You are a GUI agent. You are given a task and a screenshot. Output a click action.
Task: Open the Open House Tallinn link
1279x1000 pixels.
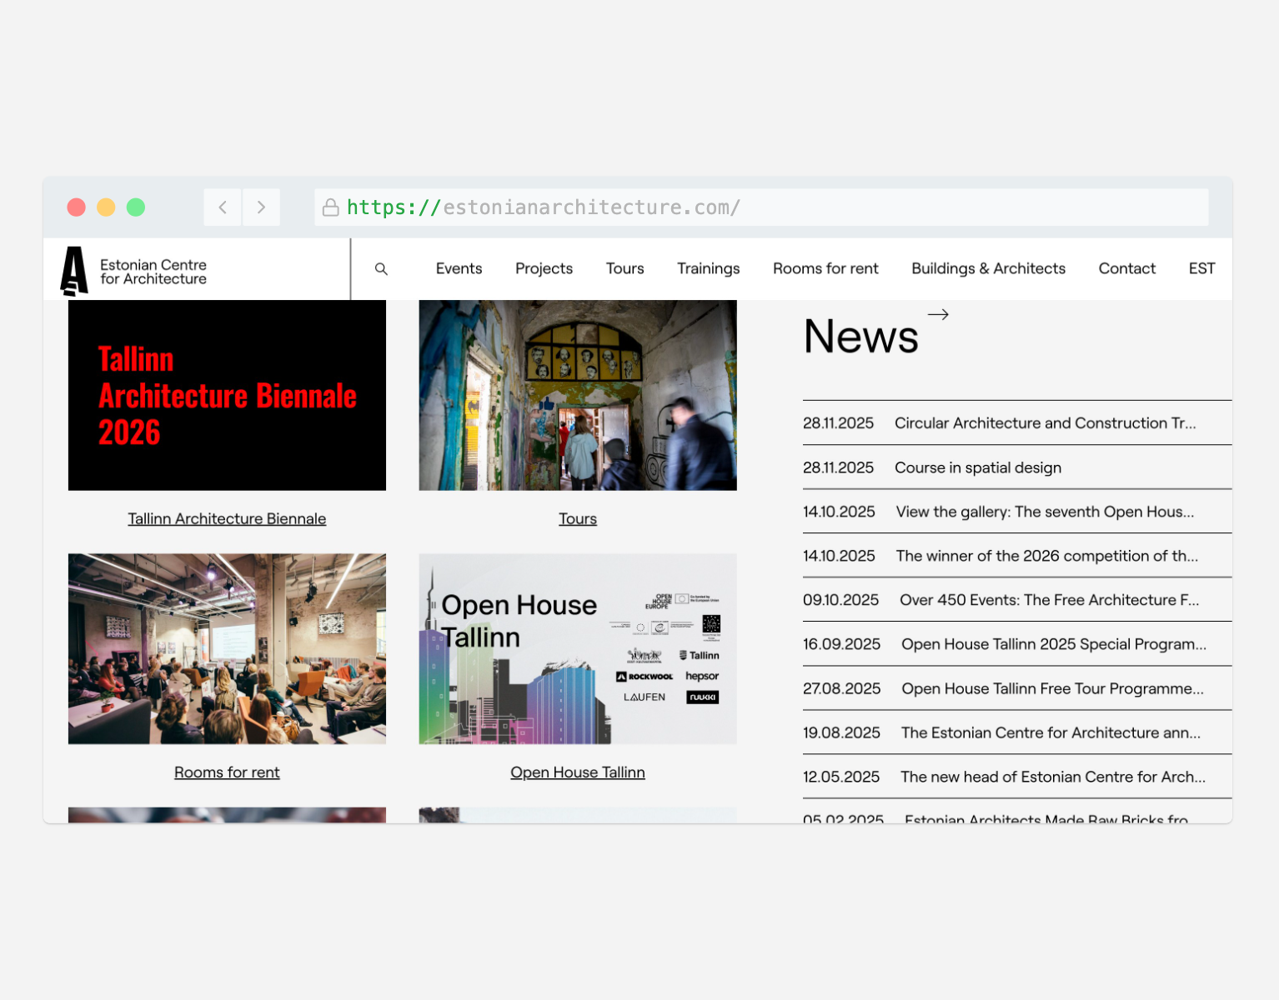[x=578, y=772]
